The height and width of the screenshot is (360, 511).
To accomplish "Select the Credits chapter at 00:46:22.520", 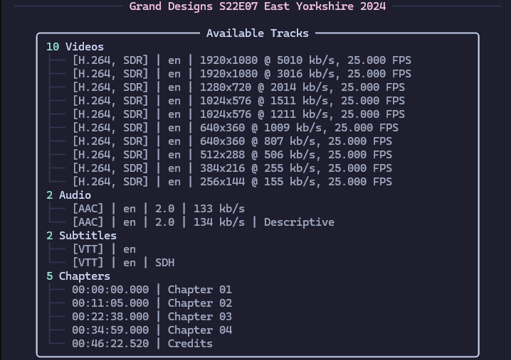I will point(142,344).
